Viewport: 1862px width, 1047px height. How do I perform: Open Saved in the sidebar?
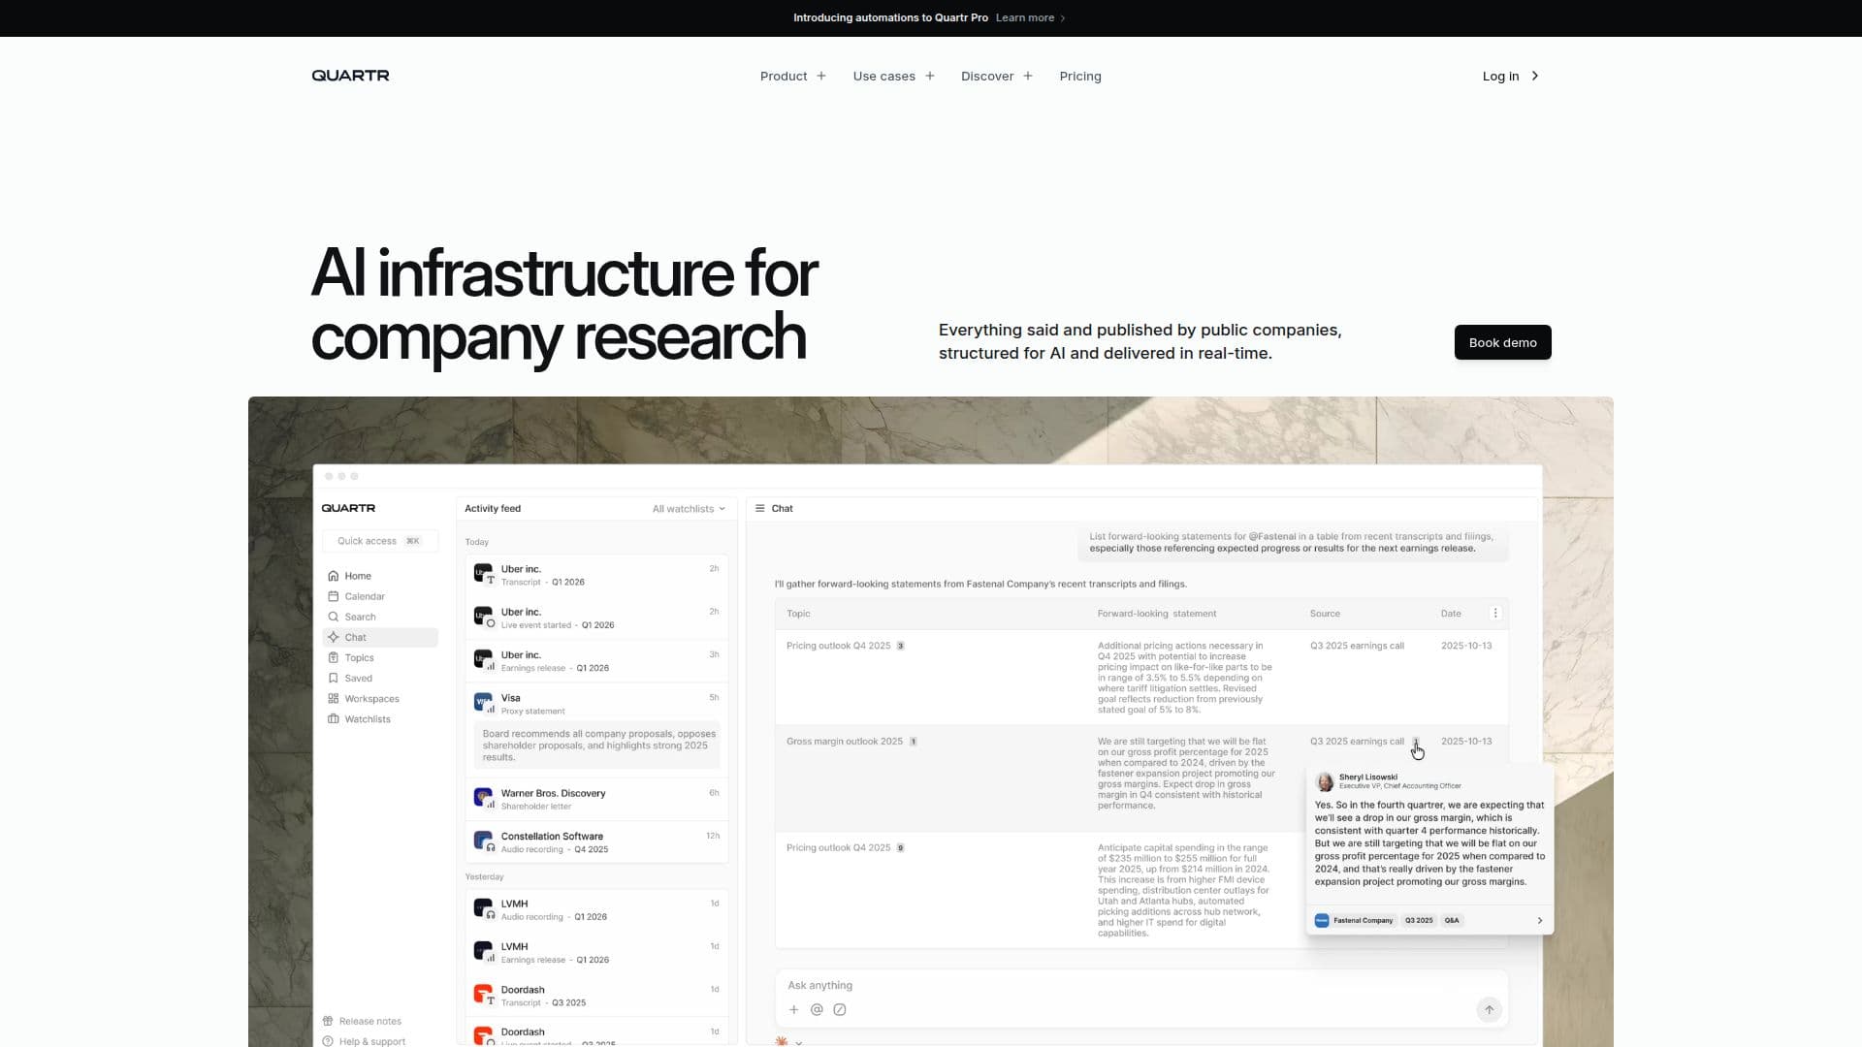coord(379,678)
